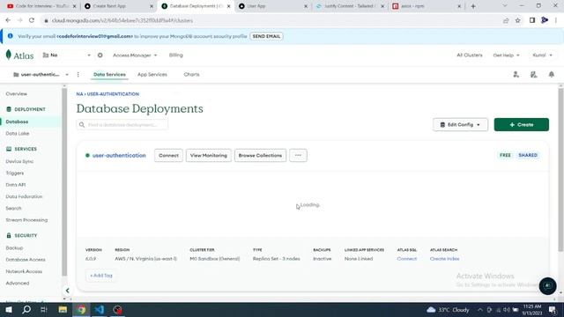Click View Monitoring button

point(209,155)
